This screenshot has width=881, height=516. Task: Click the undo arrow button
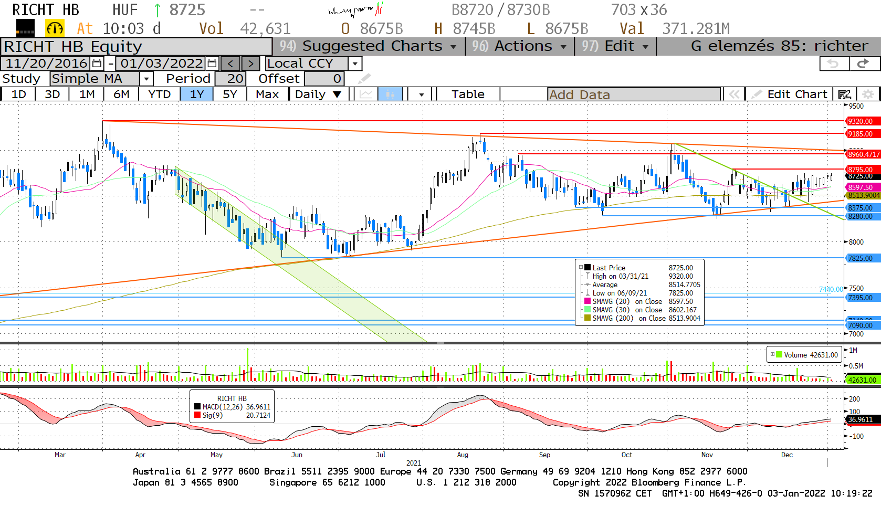tap(834, 64)
